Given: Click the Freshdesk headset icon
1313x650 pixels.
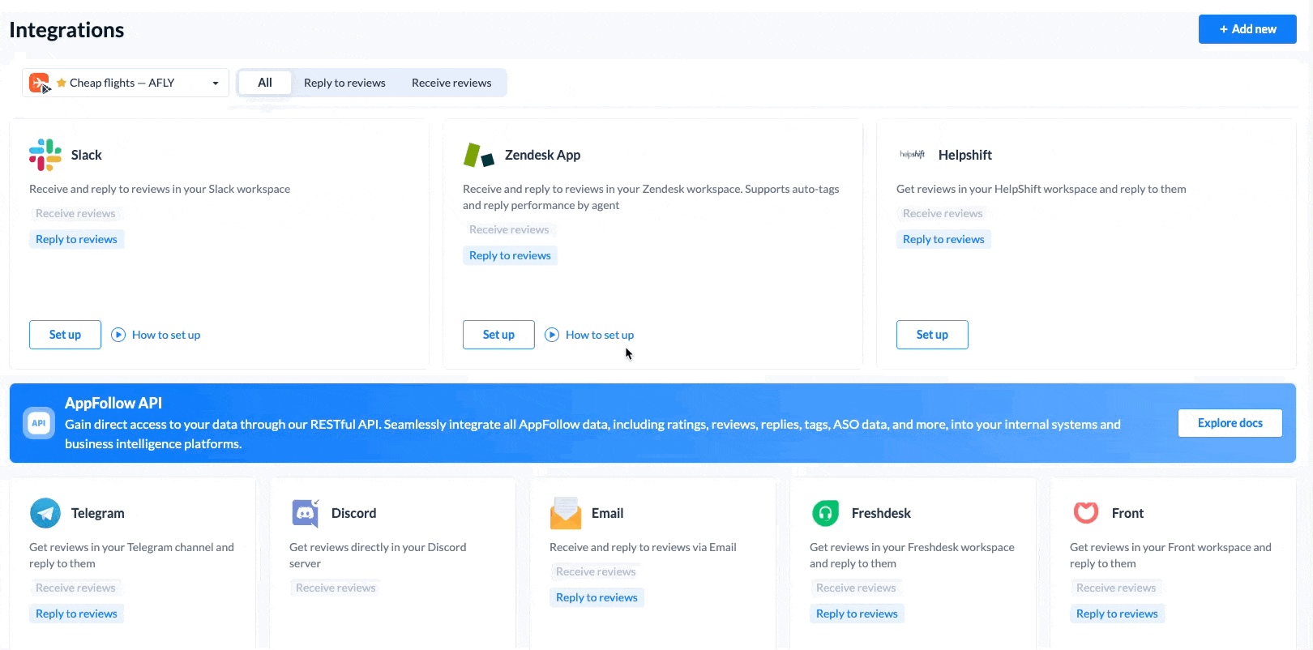Looking at the screenshot, I should (826, 513).
